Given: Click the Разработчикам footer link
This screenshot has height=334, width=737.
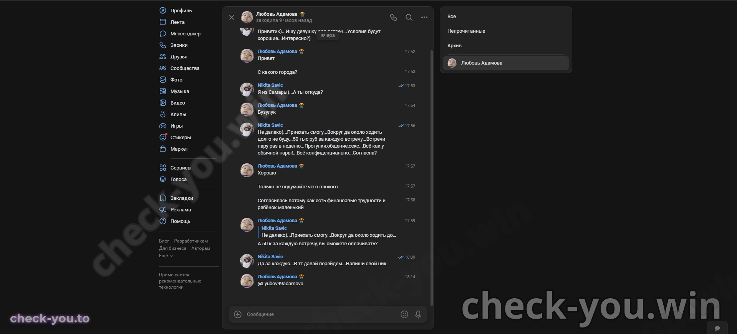Looking at the screenshot, I should (x=191, y=241).
